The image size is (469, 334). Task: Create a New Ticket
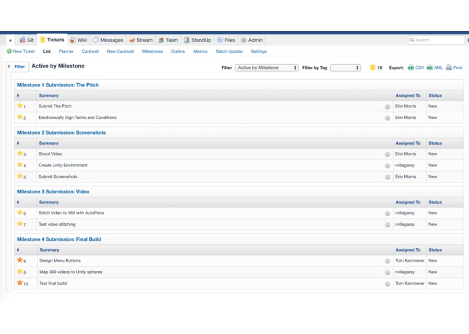21,51
